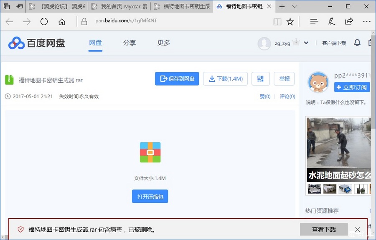
Task: Click the 文件大小:1.4M text
Action: 150,178
